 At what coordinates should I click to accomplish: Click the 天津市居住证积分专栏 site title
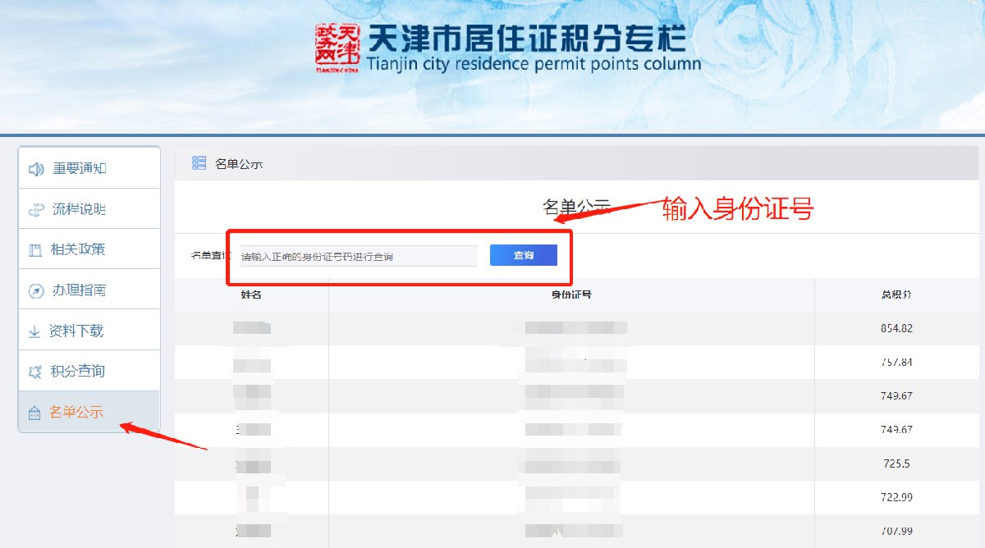click(x=526, y=38)
